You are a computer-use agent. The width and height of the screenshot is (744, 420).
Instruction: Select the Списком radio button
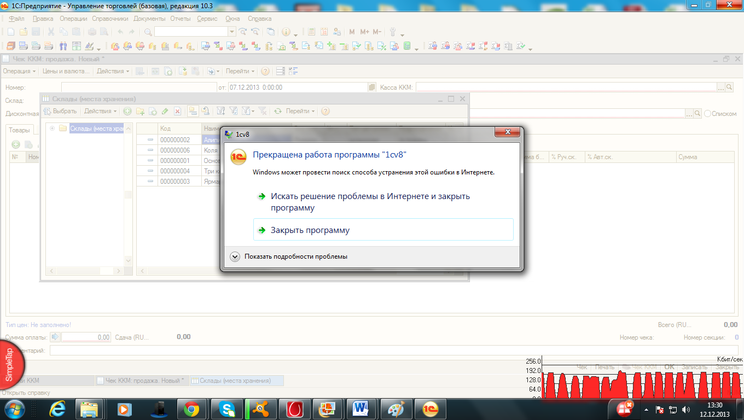pos(708,114)
